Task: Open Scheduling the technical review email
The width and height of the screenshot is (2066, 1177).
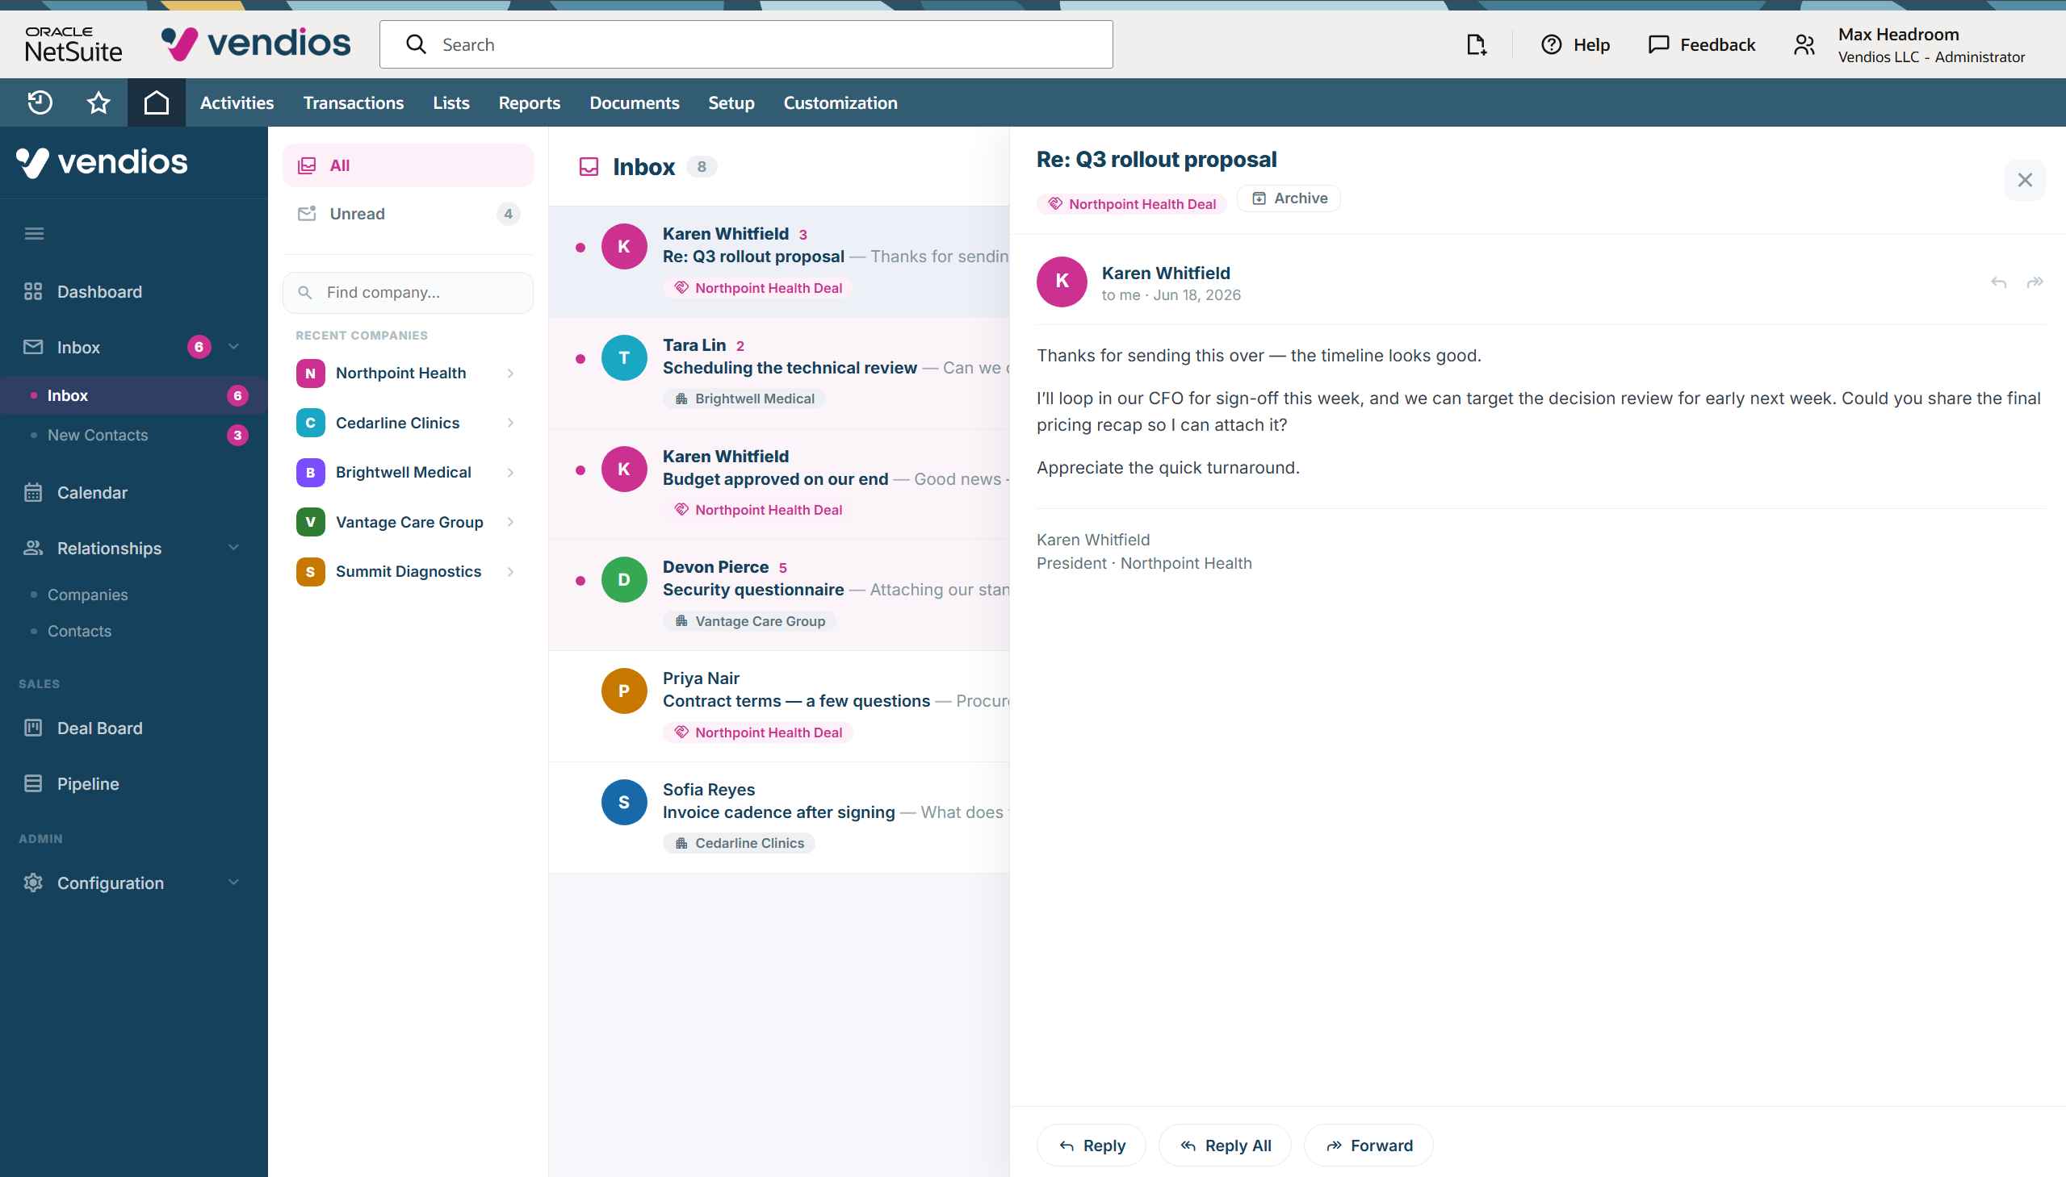Action: click(x=780, y=373)
